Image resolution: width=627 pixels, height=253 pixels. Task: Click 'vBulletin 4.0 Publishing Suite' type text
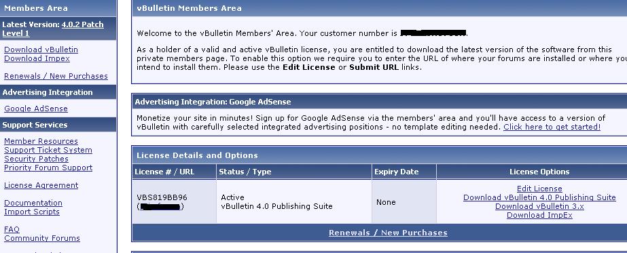point(276,206)
